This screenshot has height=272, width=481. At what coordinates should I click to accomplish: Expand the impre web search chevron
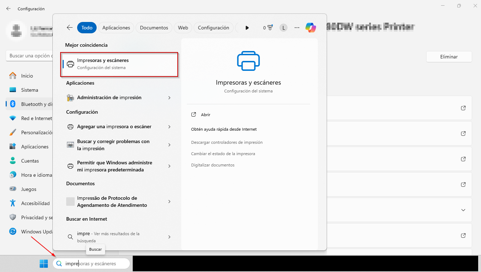coord(170,237)
